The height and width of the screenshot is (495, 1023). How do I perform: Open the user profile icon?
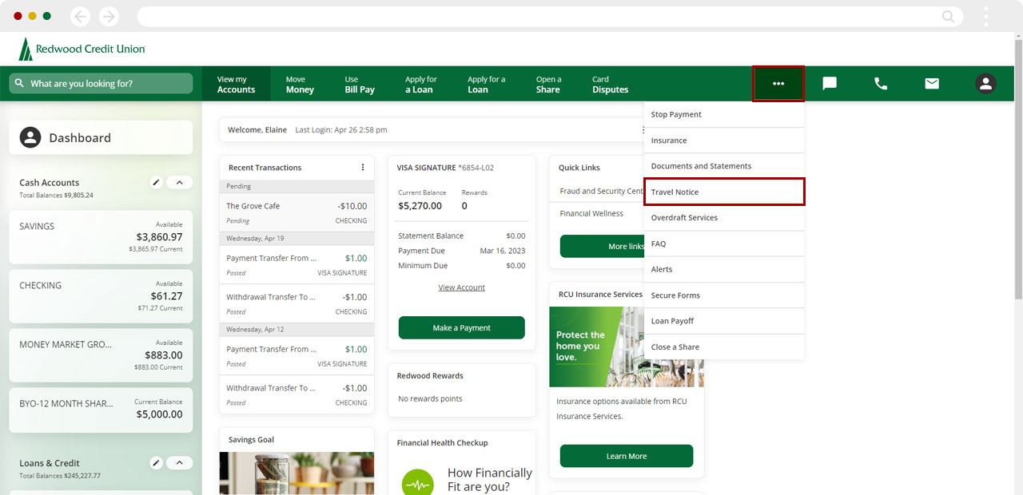pos(985,84)
